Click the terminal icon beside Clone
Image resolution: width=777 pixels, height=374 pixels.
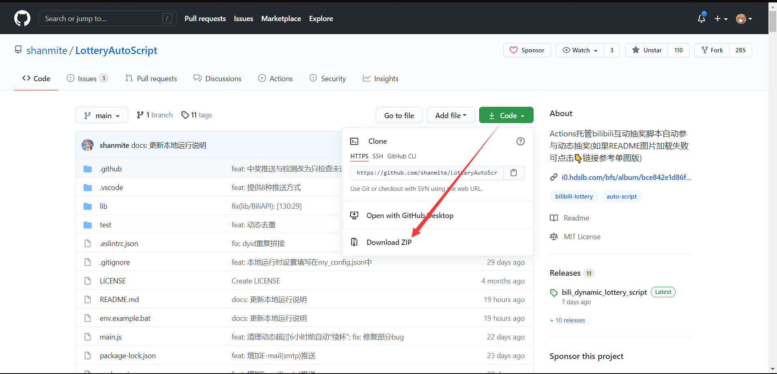(x=354, y=141)
